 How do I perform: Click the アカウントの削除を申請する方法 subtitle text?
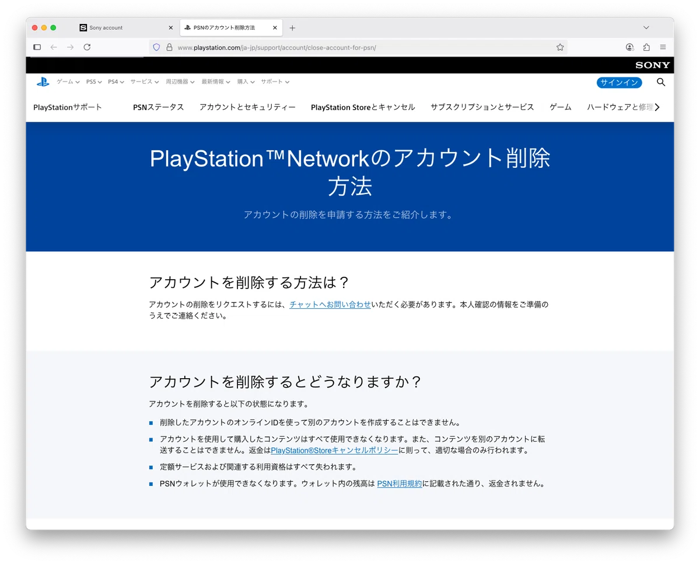[349, 215]
